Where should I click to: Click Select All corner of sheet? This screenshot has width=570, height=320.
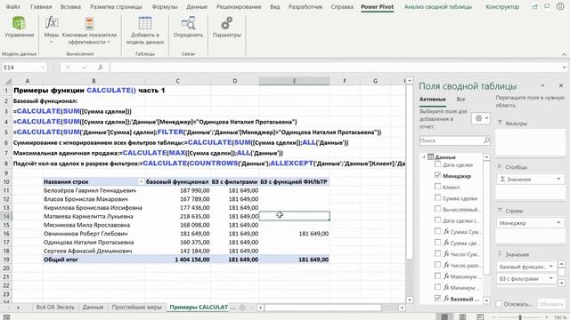[8, 81]
